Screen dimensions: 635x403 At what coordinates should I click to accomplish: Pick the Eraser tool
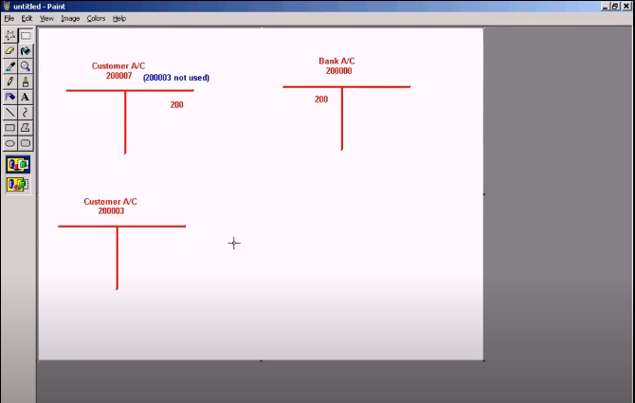10,51
